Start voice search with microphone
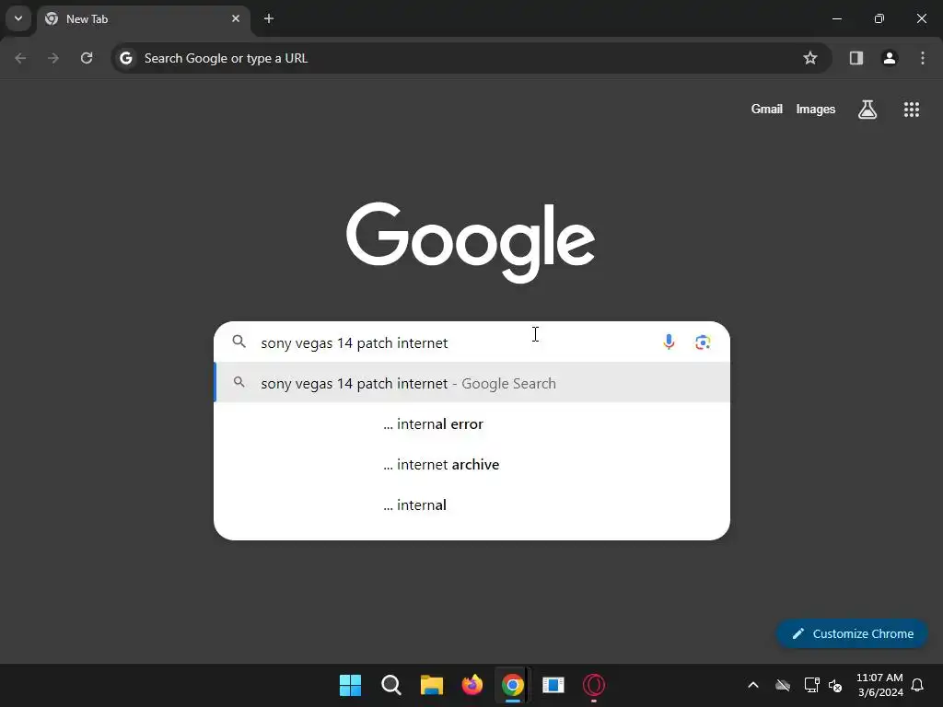 [x=669, y=342]
